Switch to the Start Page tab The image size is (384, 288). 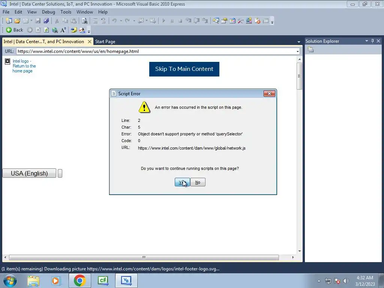tap(105, 42)
